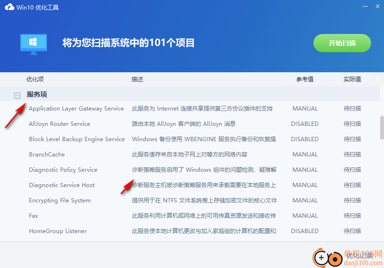Click DISABLED value for AllJoyn Router Service
Screen dimensions: 384x268
pos(305,124)
